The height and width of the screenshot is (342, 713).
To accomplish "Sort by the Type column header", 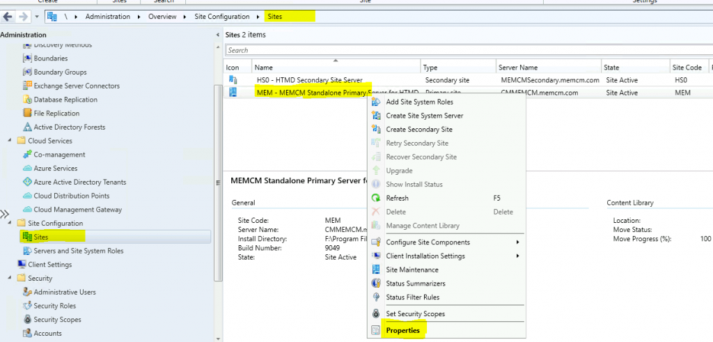I will click(458, 68).
